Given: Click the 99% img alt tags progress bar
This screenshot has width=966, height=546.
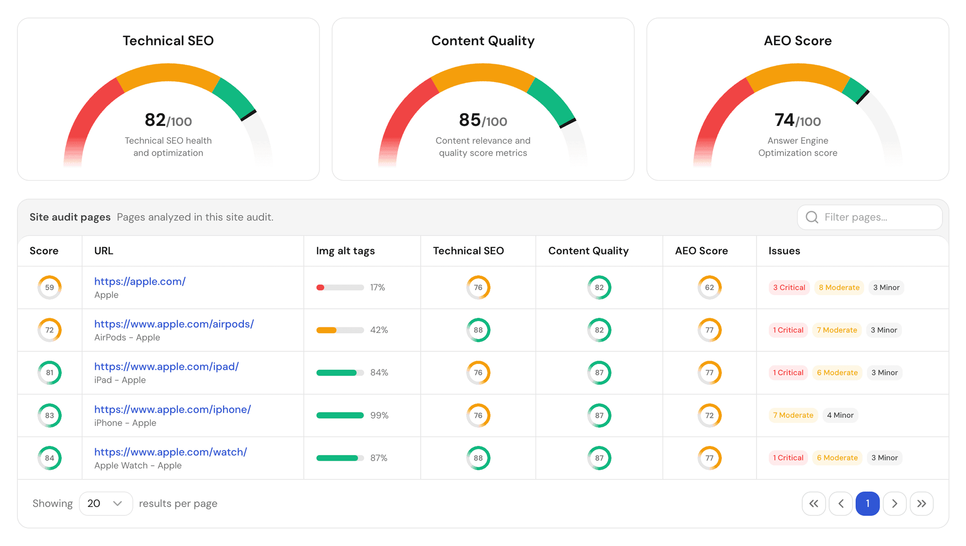Looking at the screenshot, I should coord(340,415).
